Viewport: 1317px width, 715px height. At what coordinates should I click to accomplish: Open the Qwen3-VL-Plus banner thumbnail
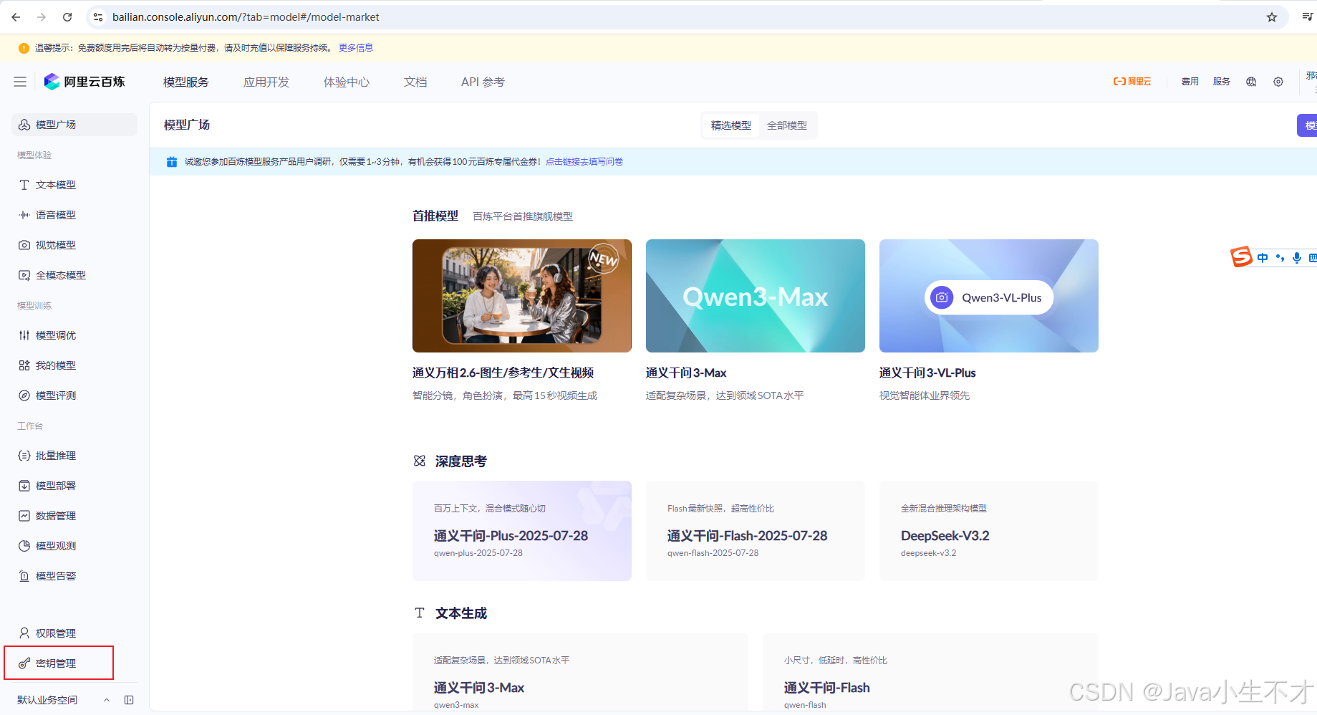pyautogui.click(x=989, y=296)
